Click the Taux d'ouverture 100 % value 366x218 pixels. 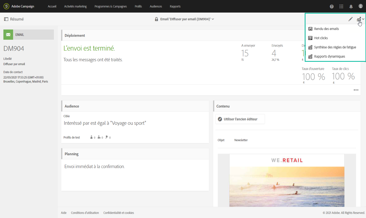pos(313,77)
